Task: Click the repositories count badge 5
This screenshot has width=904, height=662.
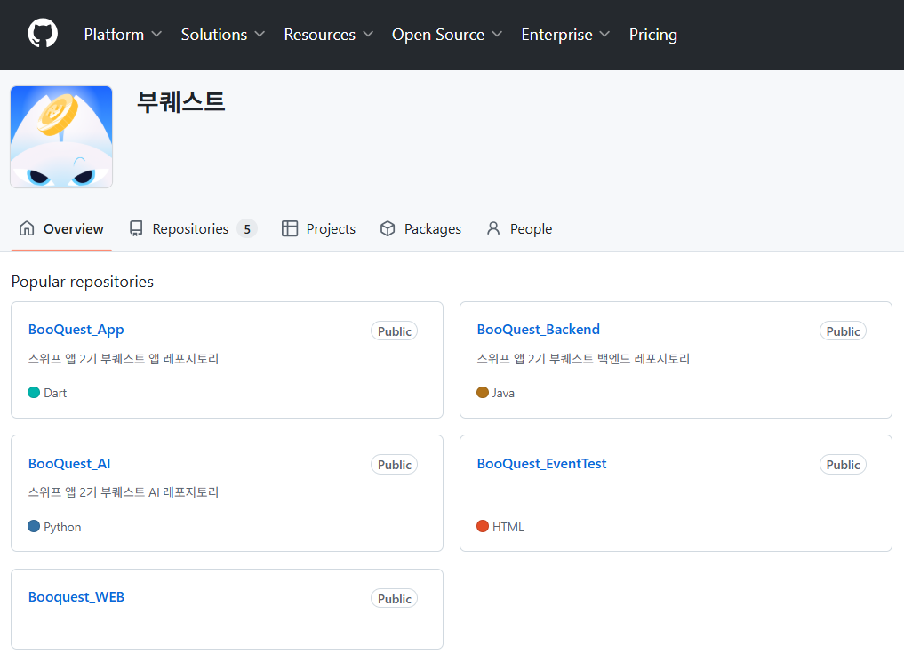Action: click(x=247, y=229)
